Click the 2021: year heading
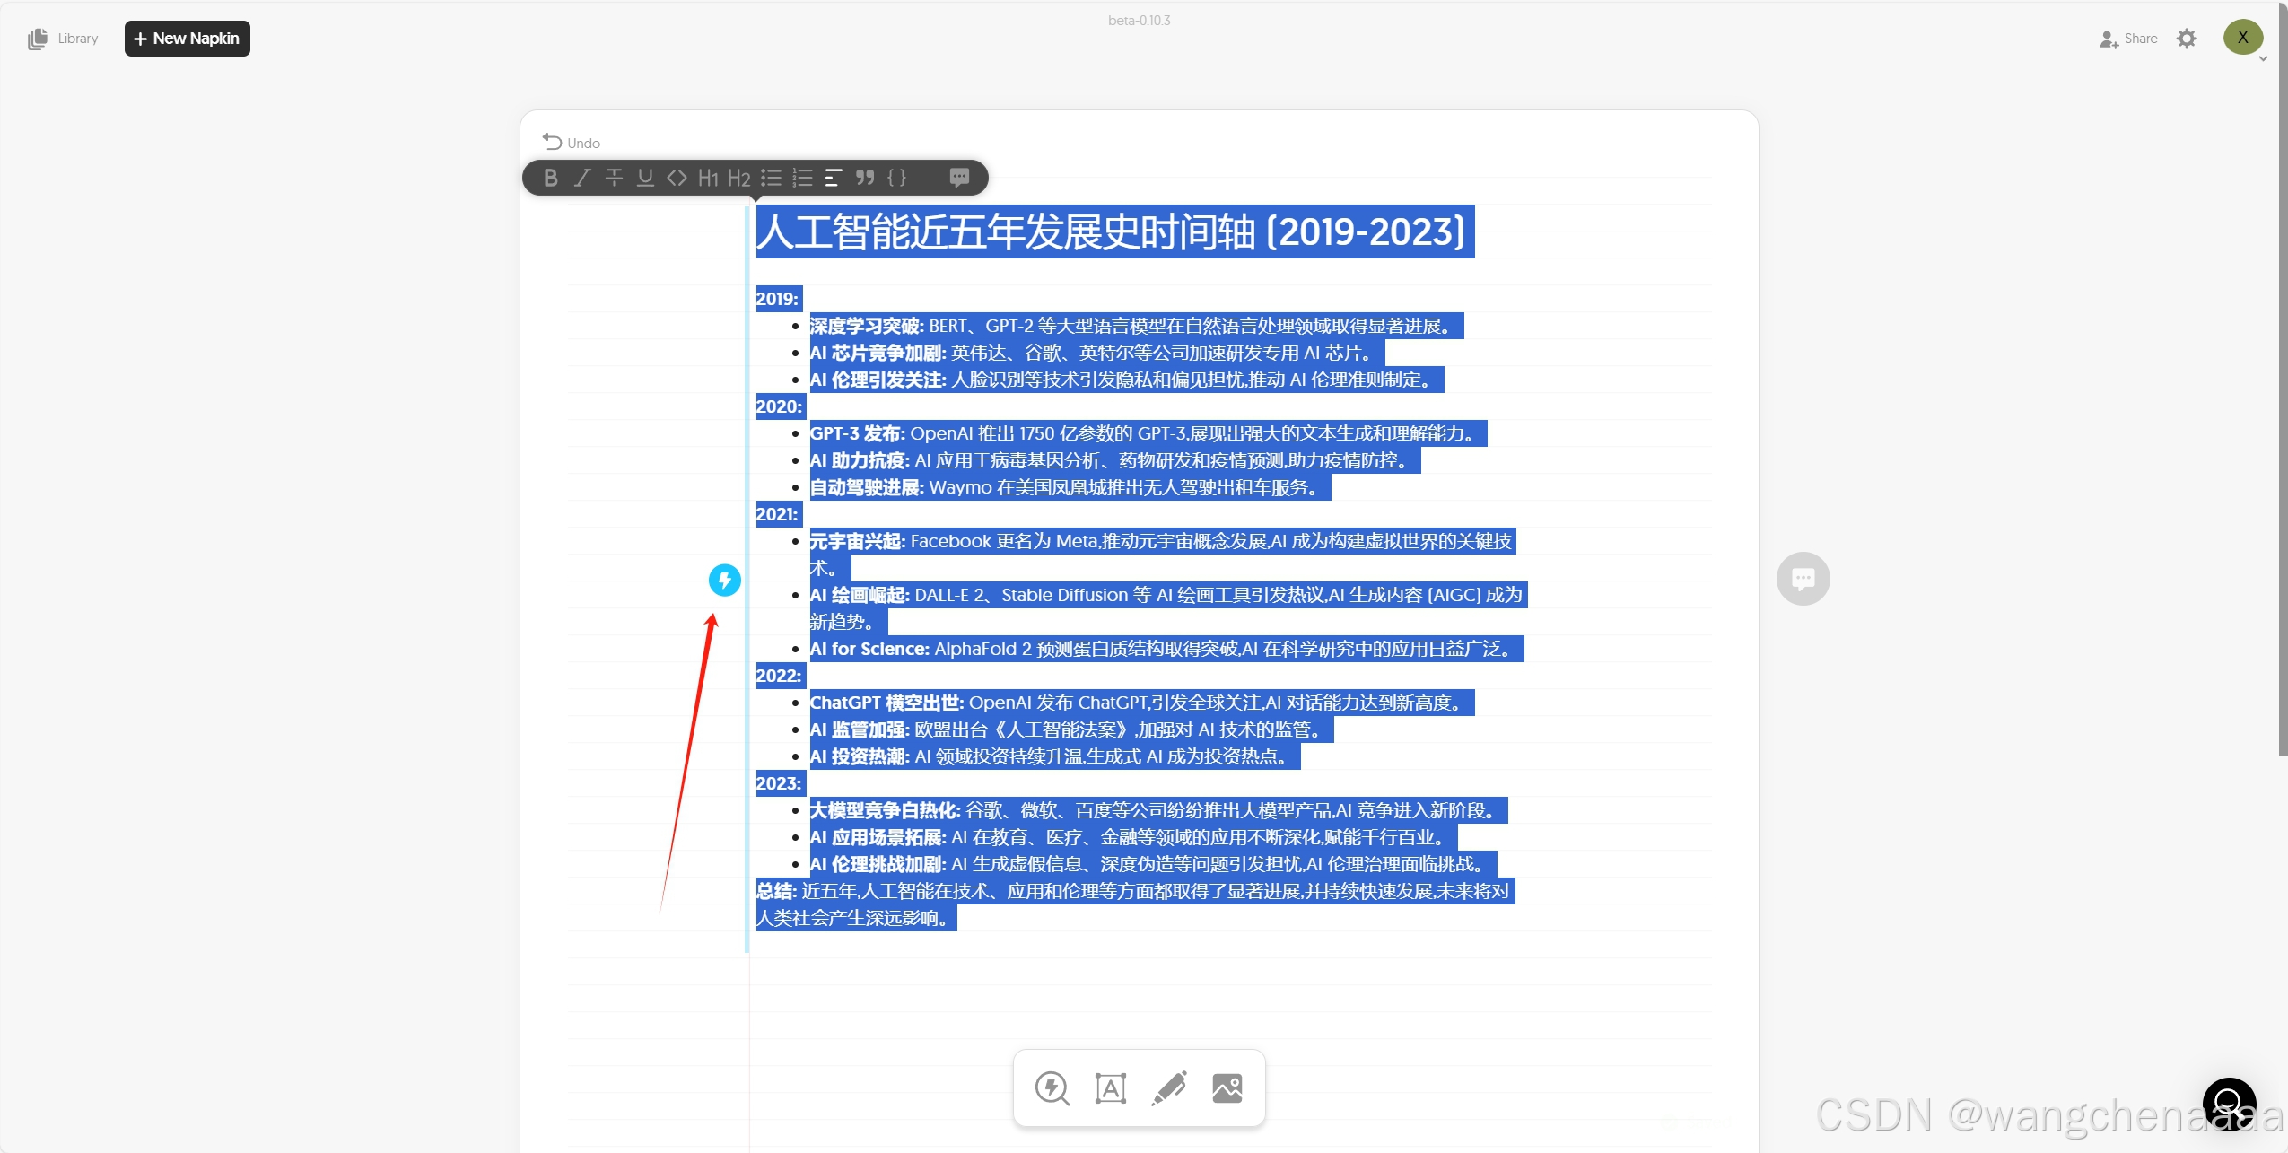 coord(777,514)
